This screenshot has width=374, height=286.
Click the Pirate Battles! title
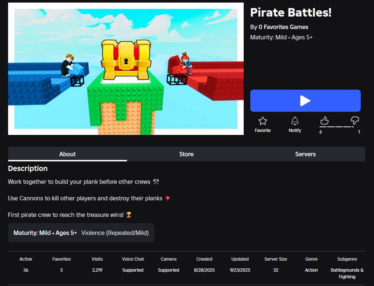pyautogui.click(x=291, y=12)
